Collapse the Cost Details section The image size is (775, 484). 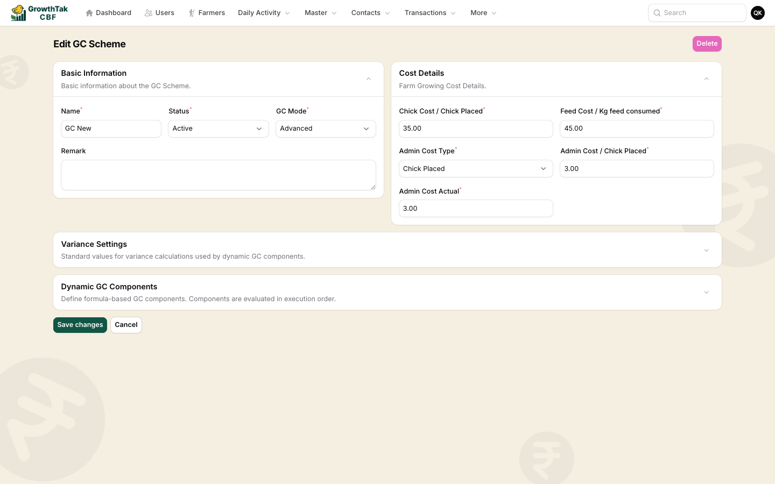[707, 79]
